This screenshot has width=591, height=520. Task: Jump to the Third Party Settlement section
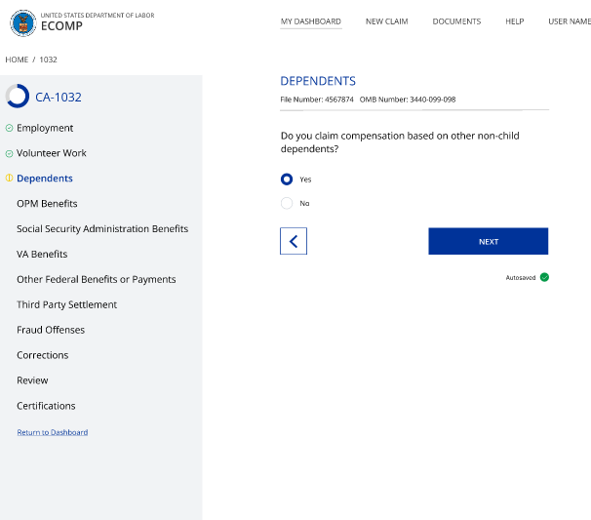66,304
